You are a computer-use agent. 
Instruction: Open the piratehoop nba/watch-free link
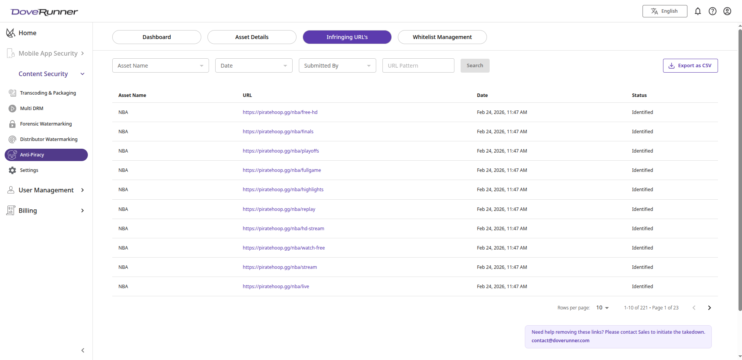284,248
